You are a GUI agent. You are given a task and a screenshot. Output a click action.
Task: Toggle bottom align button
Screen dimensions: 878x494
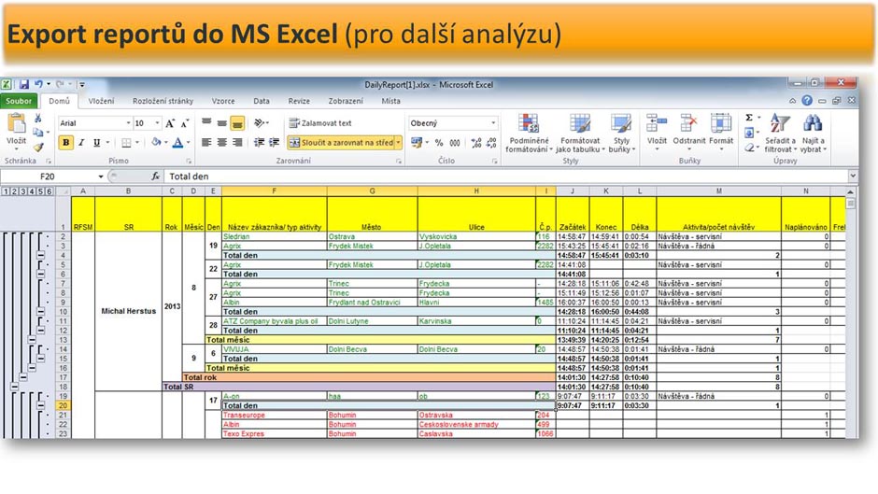237,122
